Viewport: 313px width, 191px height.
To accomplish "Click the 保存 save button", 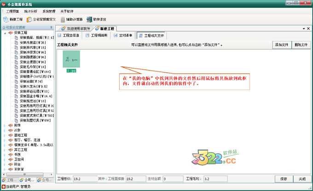I will [284, 179].
